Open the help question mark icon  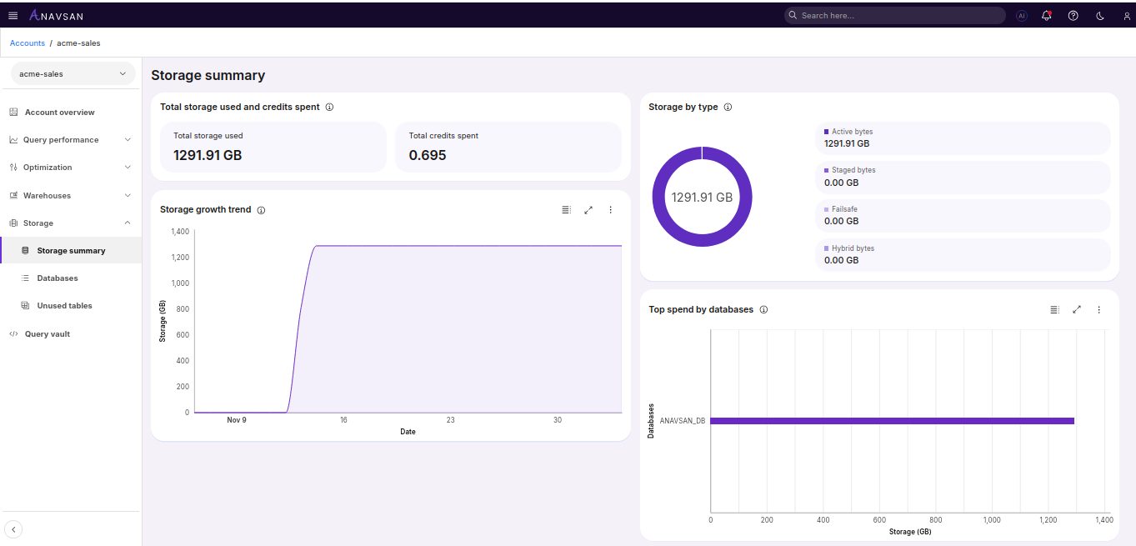pyautogui.click(x=1073, y=16)
